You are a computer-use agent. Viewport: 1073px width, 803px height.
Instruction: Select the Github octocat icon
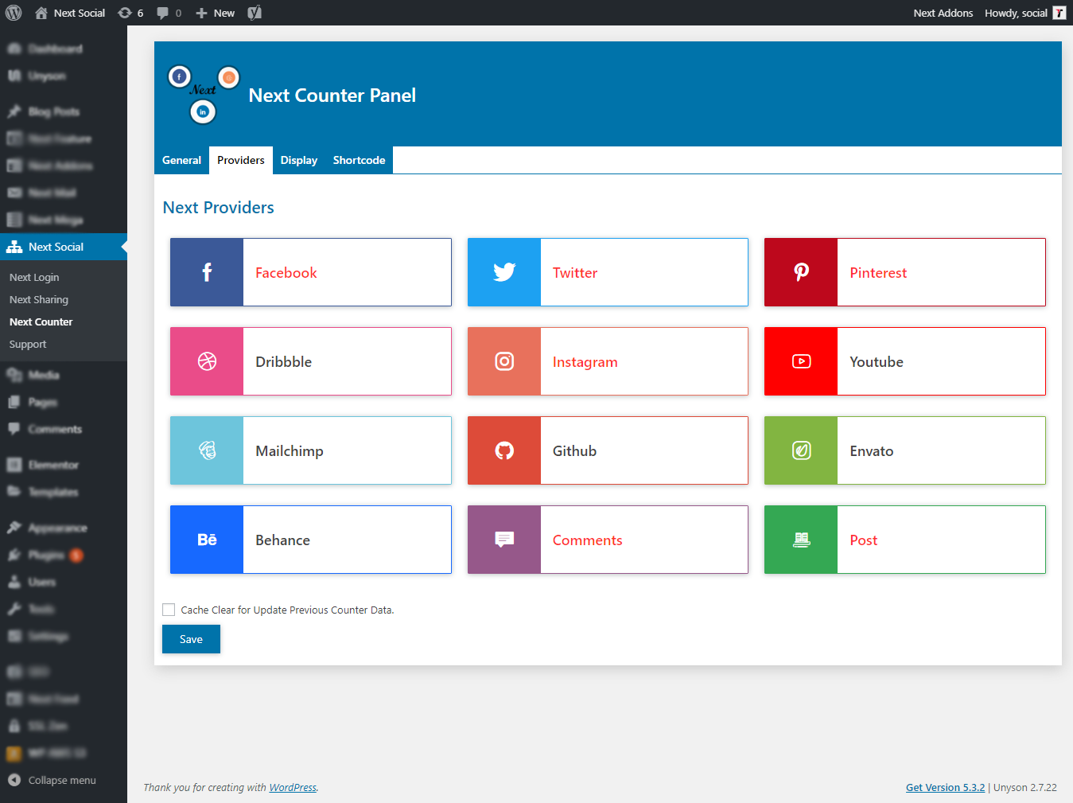[x=504, y=450]
